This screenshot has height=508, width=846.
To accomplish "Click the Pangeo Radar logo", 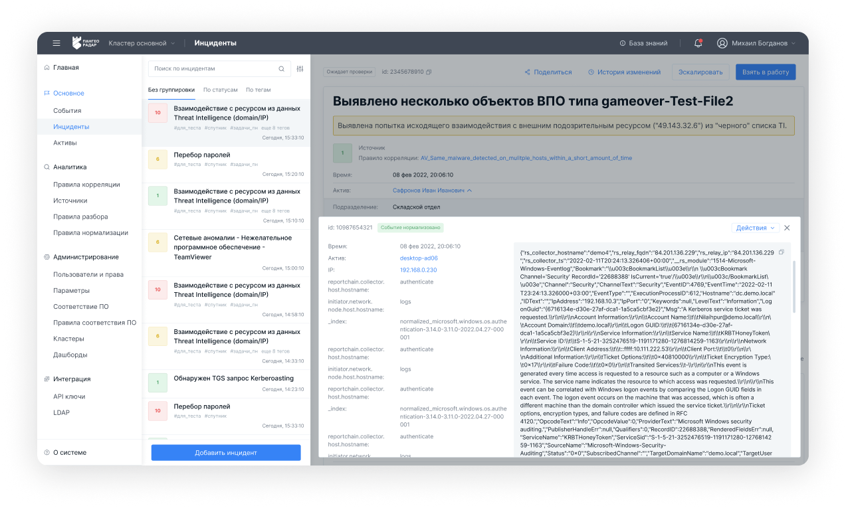I will [85, 43].
